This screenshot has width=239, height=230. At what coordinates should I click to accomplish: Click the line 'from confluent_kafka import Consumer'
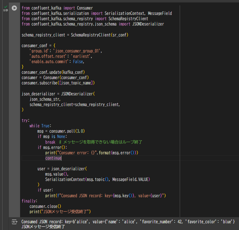57,8
